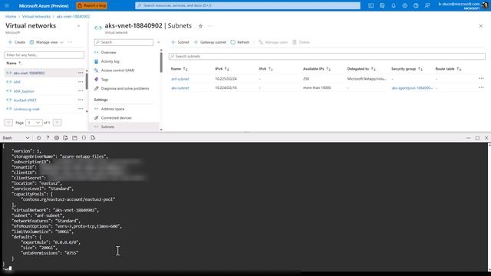This screenshot has height=276, width=491.
Task: Open the anf-subnet link
Action: [180, 79]
